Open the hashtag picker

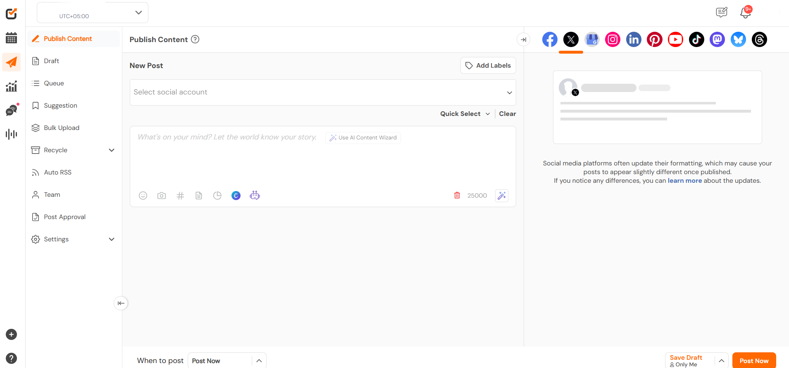point(180,196)
